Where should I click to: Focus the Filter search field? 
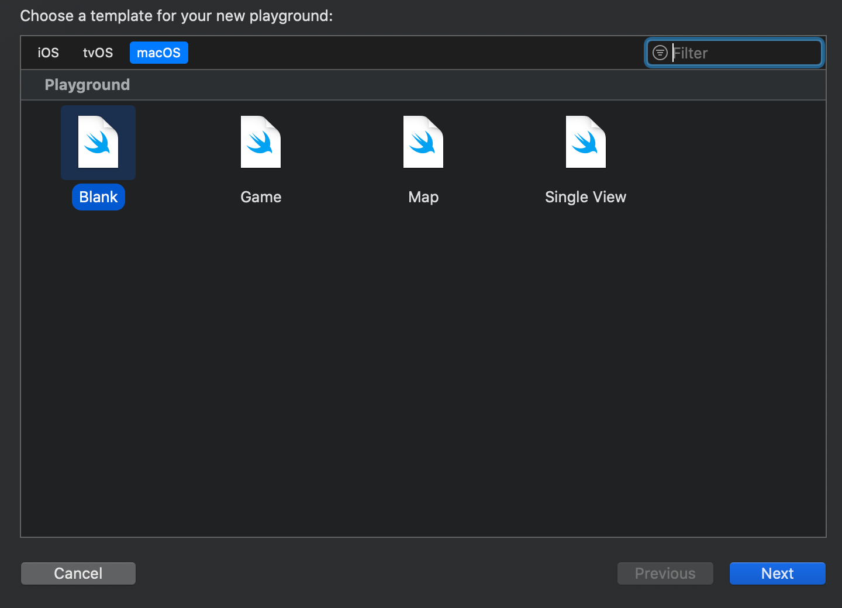735,53
